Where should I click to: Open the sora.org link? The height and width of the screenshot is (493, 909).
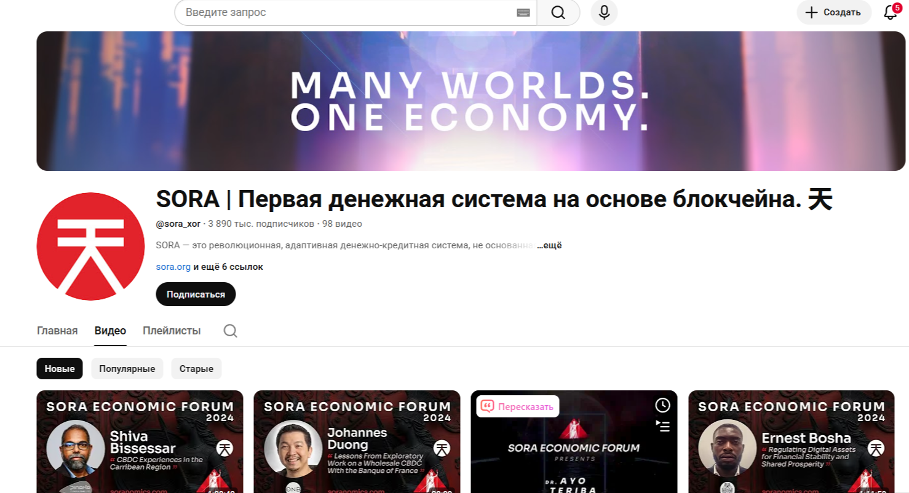(x=173, y=267)
